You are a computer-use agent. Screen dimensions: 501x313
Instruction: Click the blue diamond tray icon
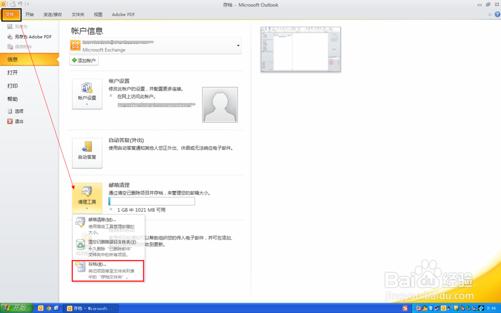click(481, 308)
